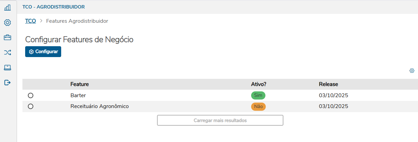
Task: Click the green Sim status badge
Action: tap(258, 95)
